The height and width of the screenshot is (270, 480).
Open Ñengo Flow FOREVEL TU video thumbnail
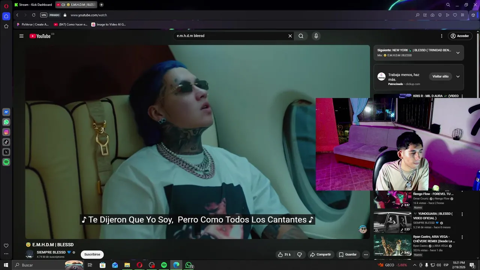pos(392,199)
